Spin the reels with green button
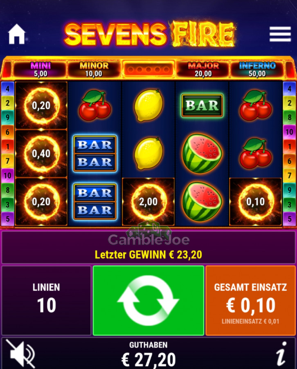 (148, 301)
